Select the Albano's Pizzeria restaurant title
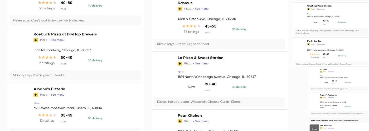Viewport: 369px width, 131px height. pos(49,89)
